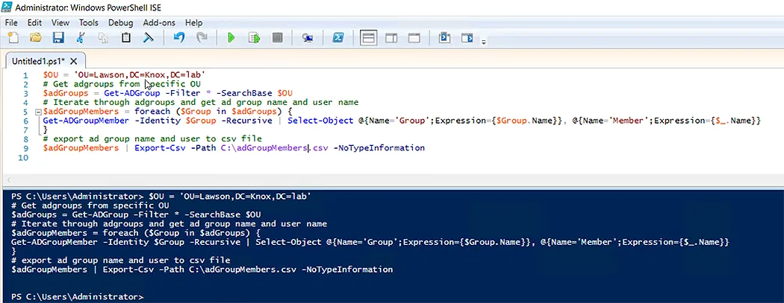Click the Cut scissors icon
784x303 pixels.
point(81,38)
